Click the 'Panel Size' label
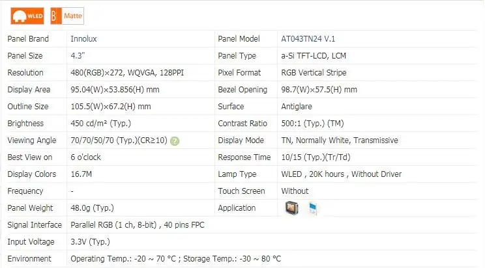The image size is (485, 268). pyautogui.click(x=25, y=55)
